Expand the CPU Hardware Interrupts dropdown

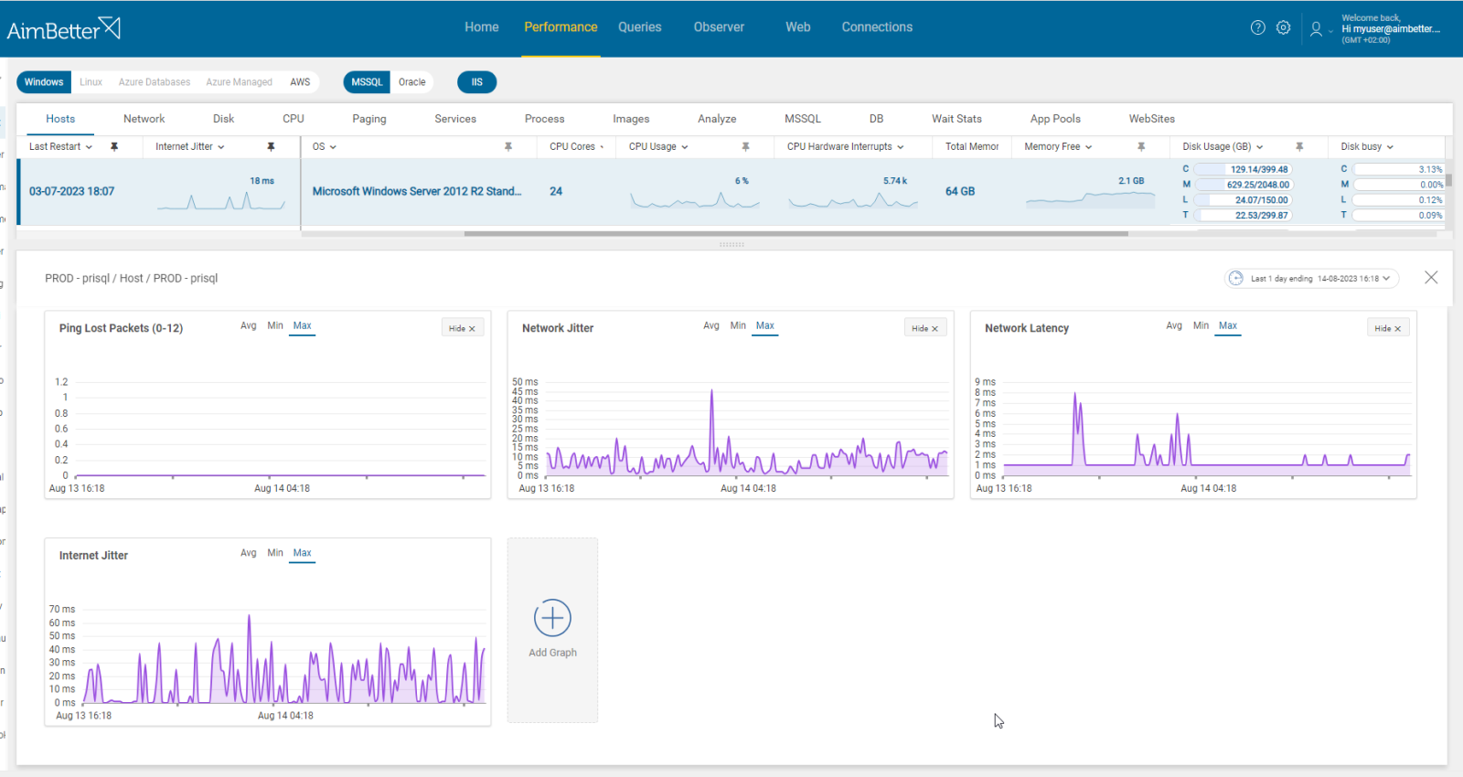pos(900,147)
